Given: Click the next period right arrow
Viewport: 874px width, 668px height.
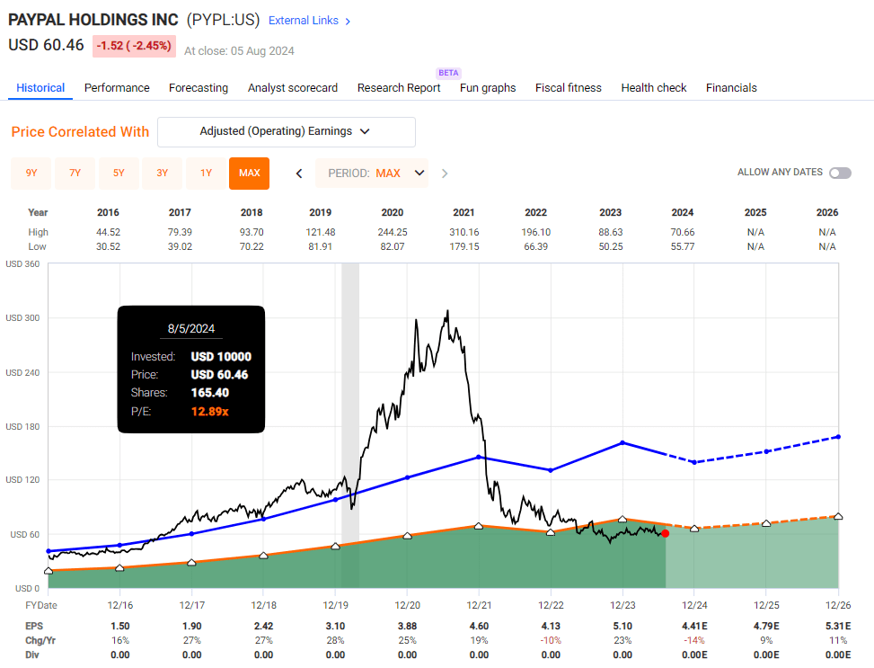Looking at the screenshot, I should pyautogui.click(x=445, y=174).
